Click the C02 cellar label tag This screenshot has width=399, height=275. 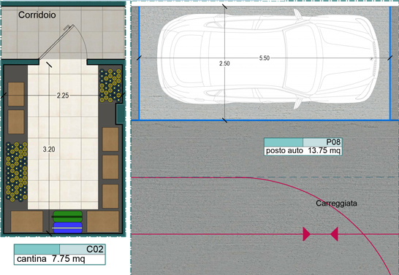[x=60, y=255]
